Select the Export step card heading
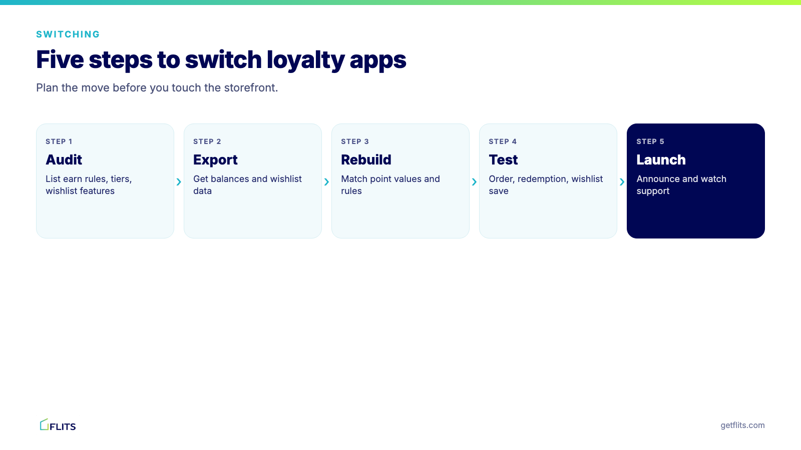Viewport: 801px width, 450px height. (215, 160)
